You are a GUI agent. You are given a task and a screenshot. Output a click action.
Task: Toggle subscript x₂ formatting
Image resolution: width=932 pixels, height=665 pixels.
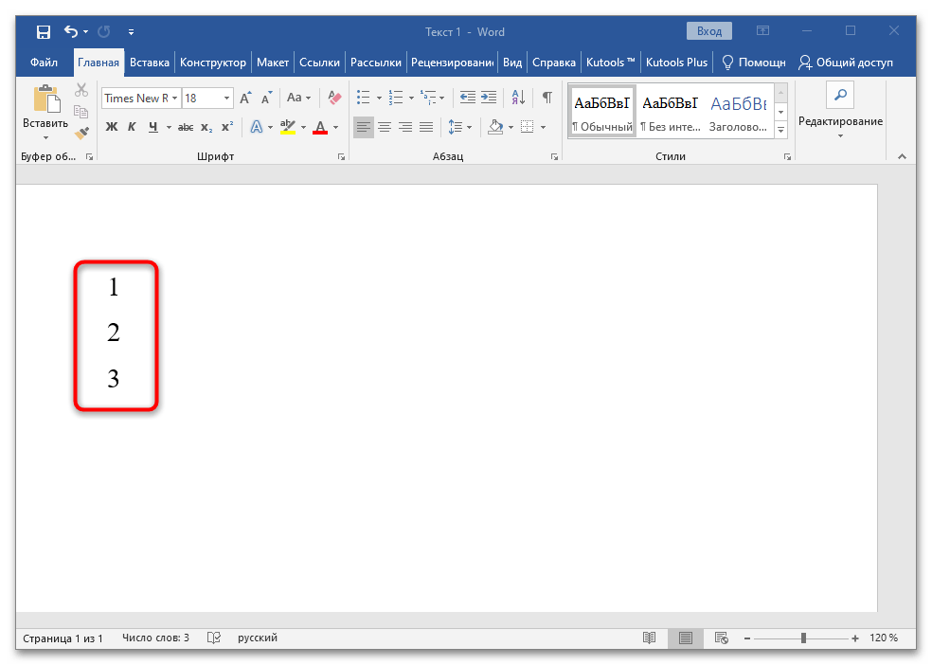tap(206, 127)
